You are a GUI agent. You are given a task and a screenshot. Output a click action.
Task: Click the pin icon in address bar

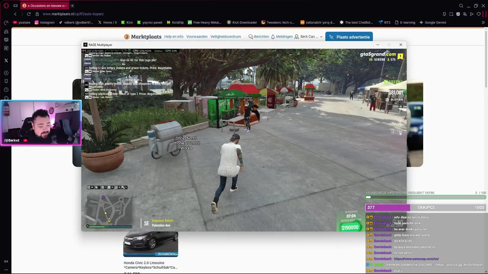coord(444,14)
